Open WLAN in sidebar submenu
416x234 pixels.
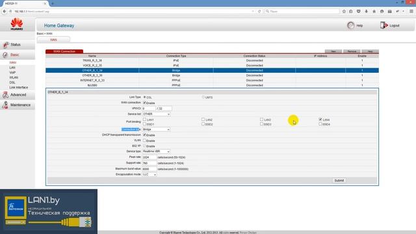(14, 77)
